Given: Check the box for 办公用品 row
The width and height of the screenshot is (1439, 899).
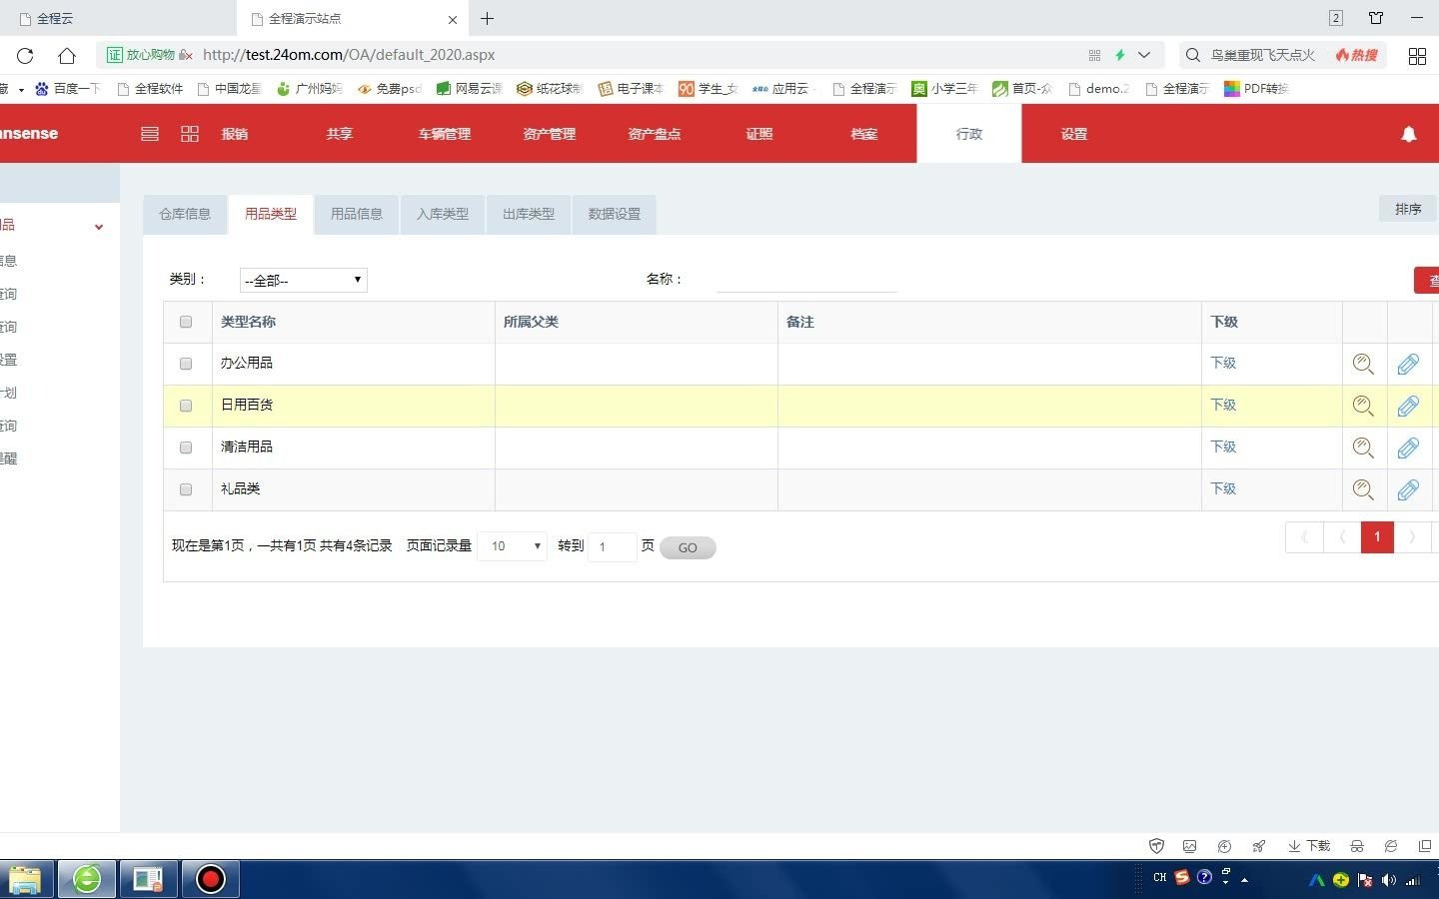Looking at the screenshot, I should coord(186,364).
